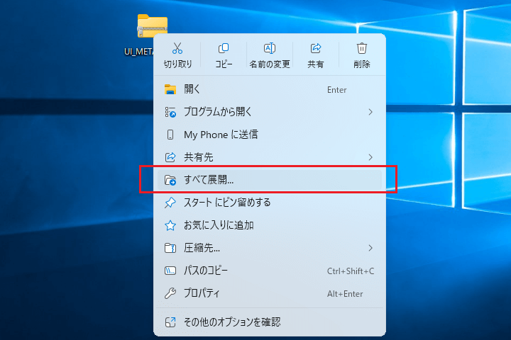Click the trash can 削除 (Delete) icon

tap(362, 49)
